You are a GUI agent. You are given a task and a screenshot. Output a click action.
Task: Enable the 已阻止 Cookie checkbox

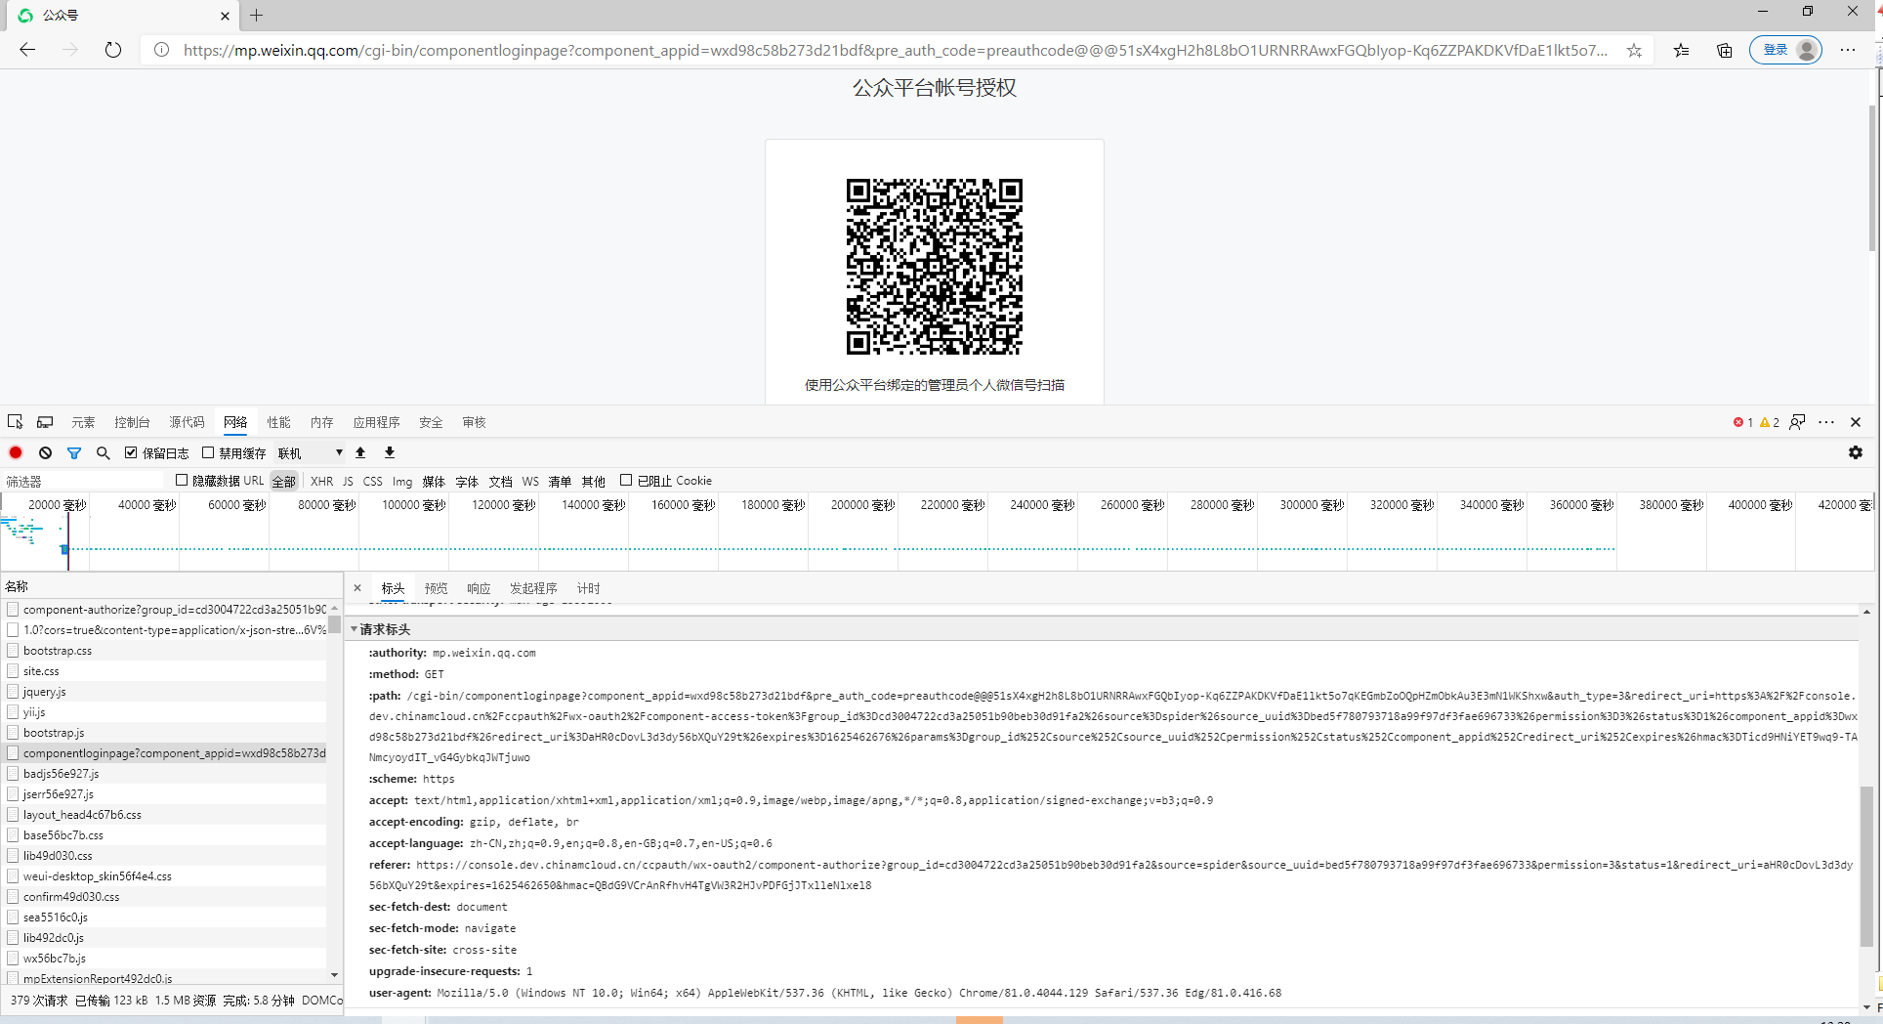pyautogui.click(x=626, y=480)
